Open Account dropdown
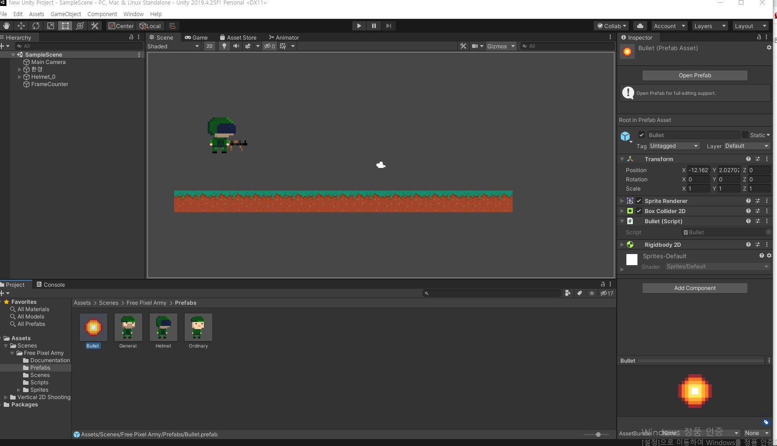 click(x=669, y=26)
